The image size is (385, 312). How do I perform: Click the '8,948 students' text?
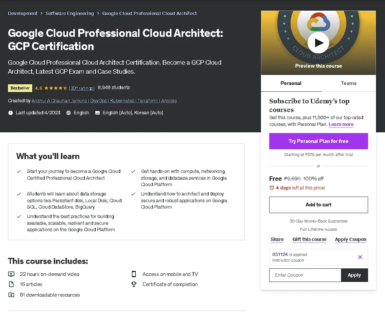point(114,88)
